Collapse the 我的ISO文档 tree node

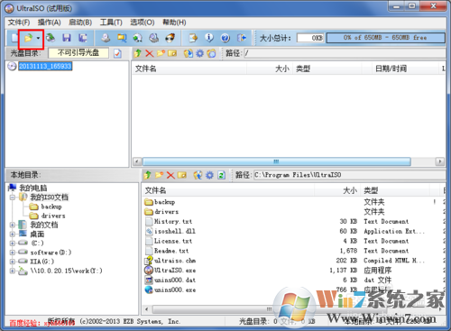(13, 198)
